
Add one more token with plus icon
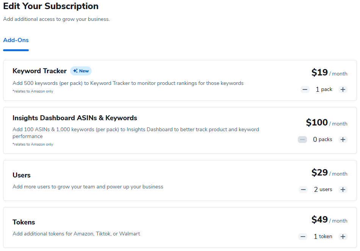(x=343, y=237)
